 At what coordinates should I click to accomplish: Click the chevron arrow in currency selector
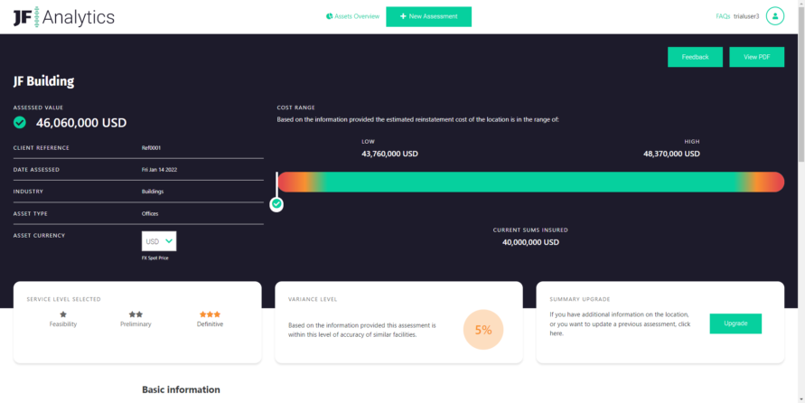coord(169,241)
